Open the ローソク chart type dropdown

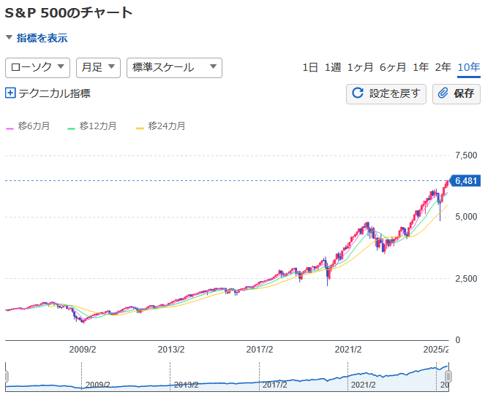pos(37,67)
